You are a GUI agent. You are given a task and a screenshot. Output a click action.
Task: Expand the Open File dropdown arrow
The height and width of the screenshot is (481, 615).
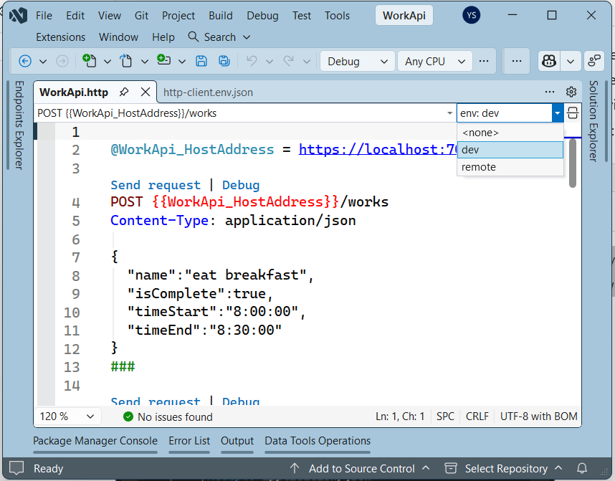144,62
